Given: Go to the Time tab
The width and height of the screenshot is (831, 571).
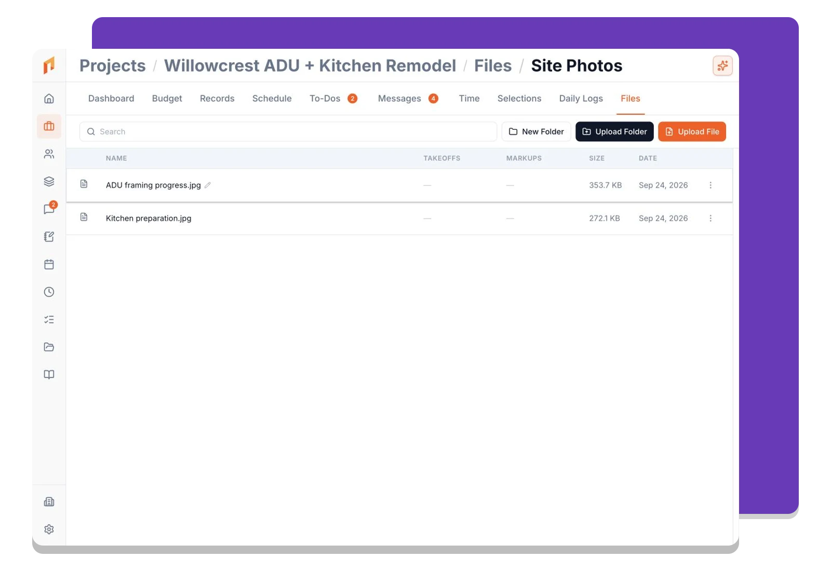Looking at the screenshot, I should coord(469,99).
